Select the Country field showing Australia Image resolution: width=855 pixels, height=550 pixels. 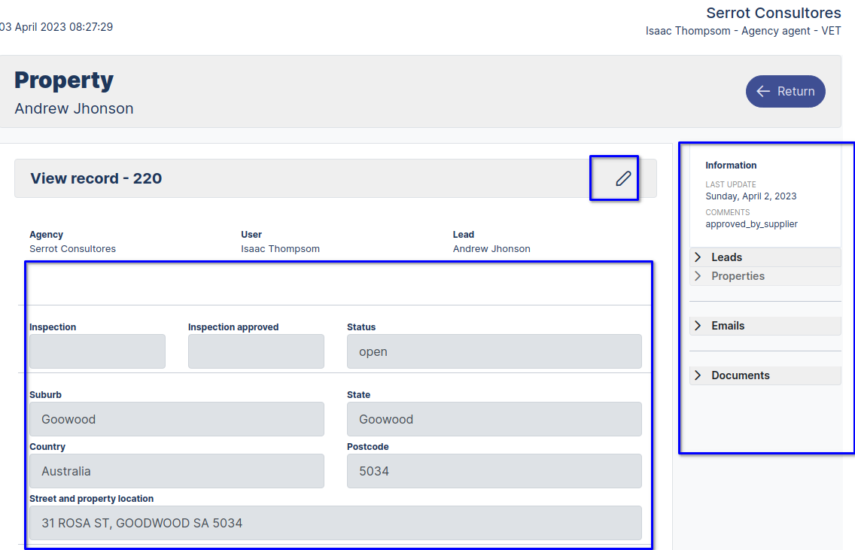tap(176, 471)
